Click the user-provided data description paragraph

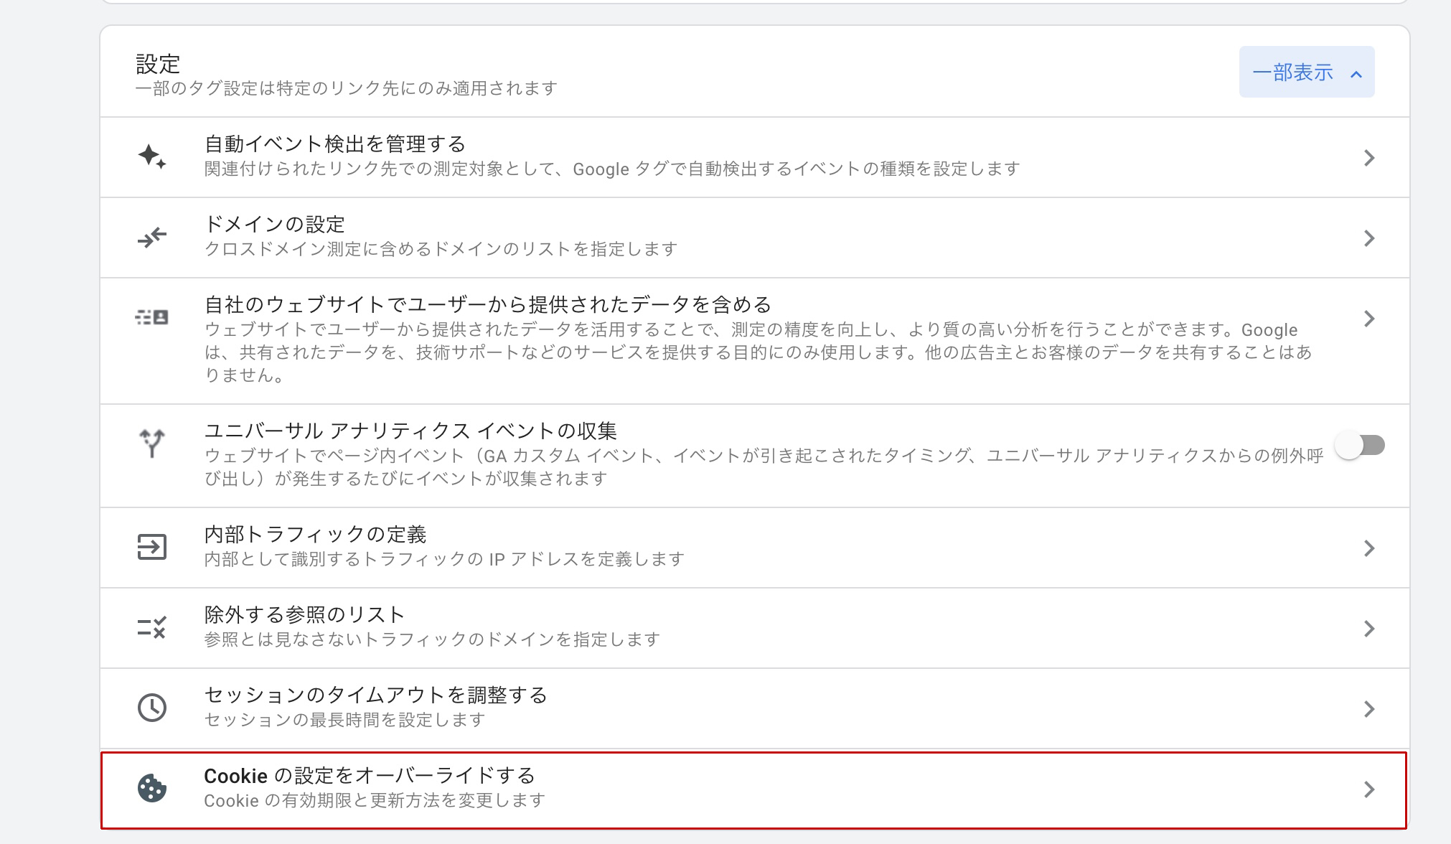[759, 352]
